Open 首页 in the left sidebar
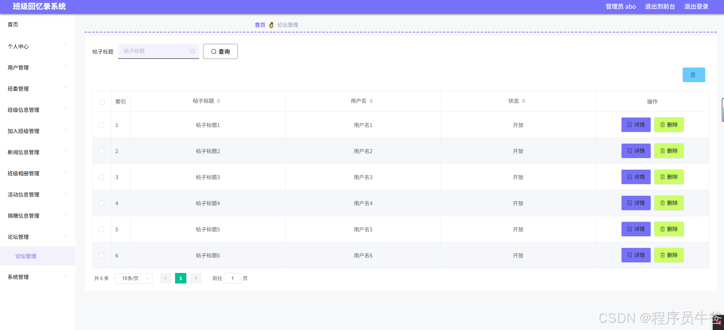724x330 pixels. coord(37,25)
